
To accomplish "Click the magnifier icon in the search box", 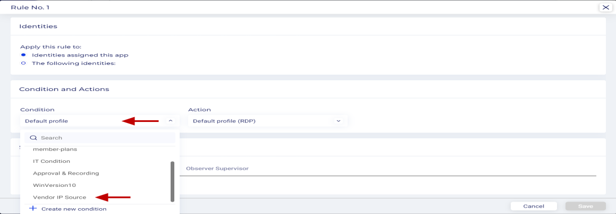I will [33, 138].
